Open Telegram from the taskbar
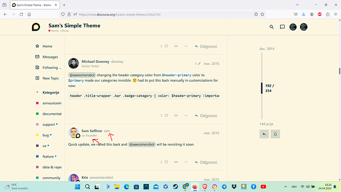This screenshot has width=341, height=192. point(224,187)
